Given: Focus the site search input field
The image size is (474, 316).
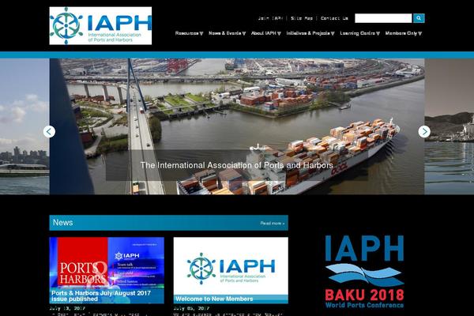Looking at the screenshot, I should click(383, 18).
